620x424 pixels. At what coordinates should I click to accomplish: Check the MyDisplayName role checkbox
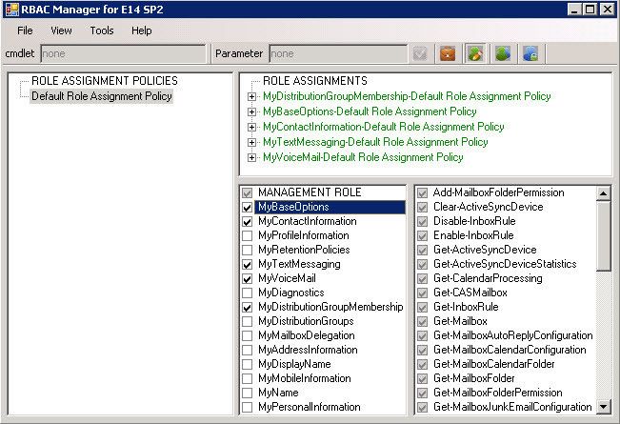point(247,364)
